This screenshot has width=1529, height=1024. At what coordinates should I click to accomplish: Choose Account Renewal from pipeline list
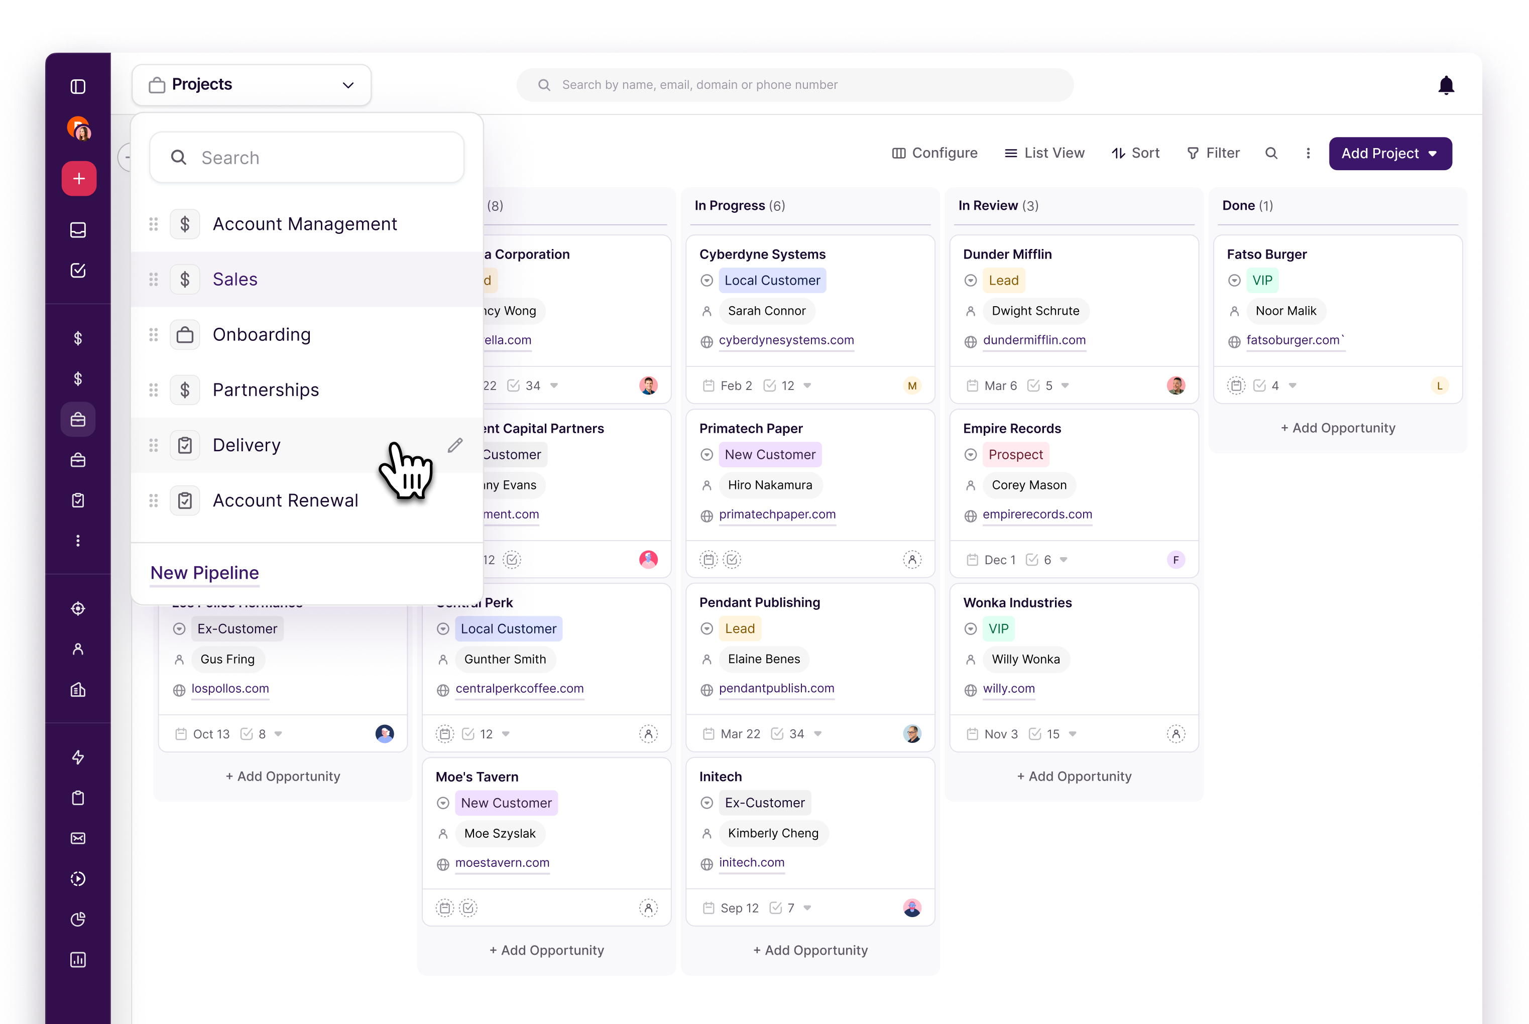pyautogui.click(x=285, y=500)
